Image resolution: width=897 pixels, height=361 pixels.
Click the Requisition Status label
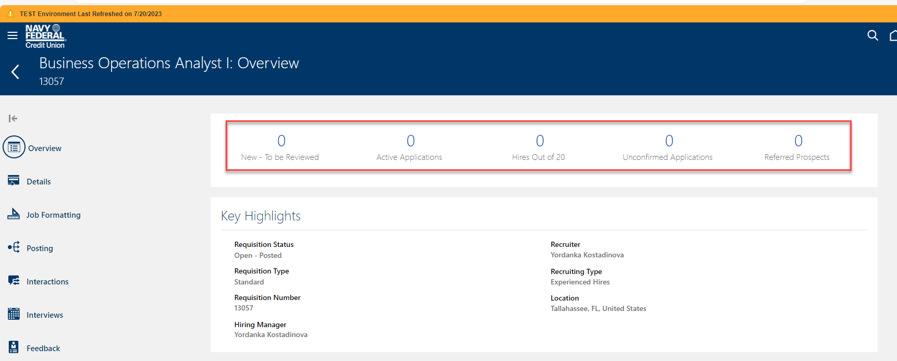(x=264, y=244)
